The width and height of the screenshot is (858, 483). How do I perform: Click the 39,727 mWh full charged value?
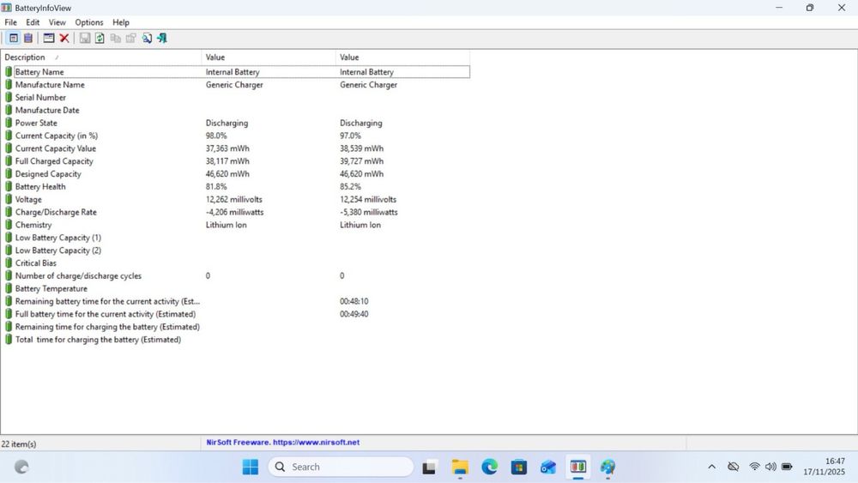click(362, 161)
